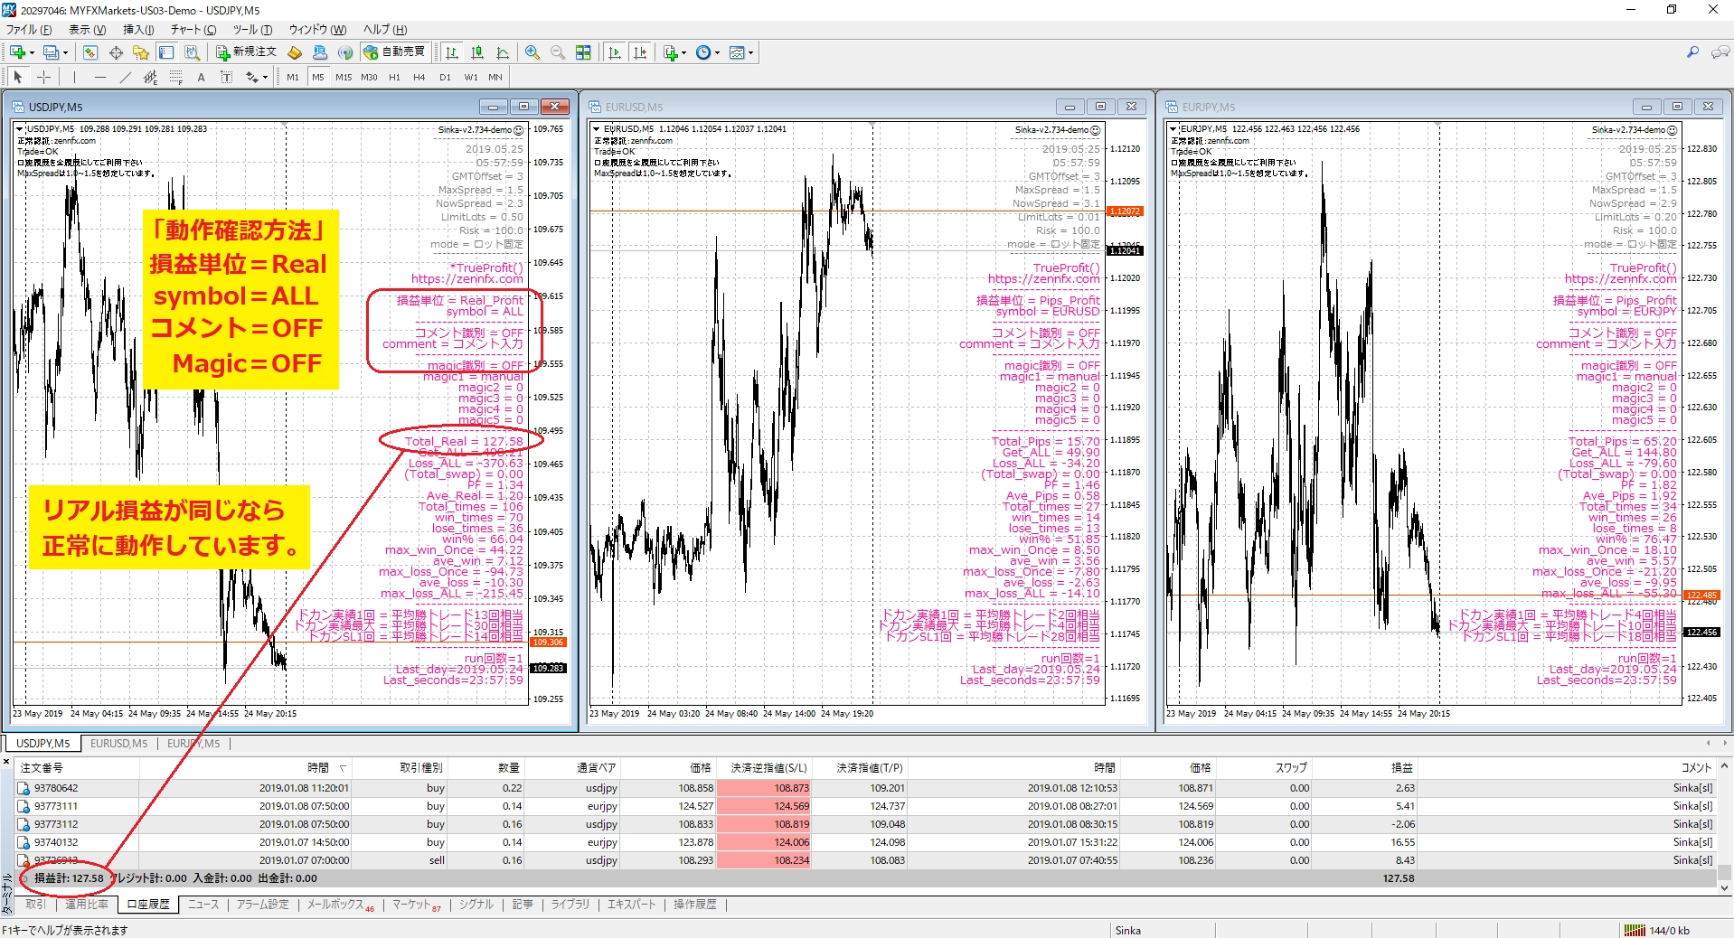Viewport: 1734px width, 938px height.
Task: Click the Tile Windows icon
Action: coord(583,52)
